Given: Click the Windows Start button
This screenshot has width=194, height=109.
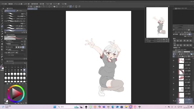Looking at the screenshot, I should click(x=55, y=107).
